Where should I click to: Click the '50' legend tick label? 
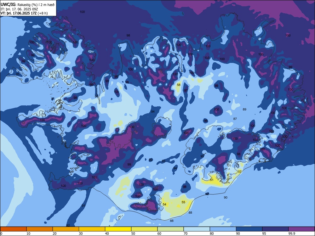133,233
